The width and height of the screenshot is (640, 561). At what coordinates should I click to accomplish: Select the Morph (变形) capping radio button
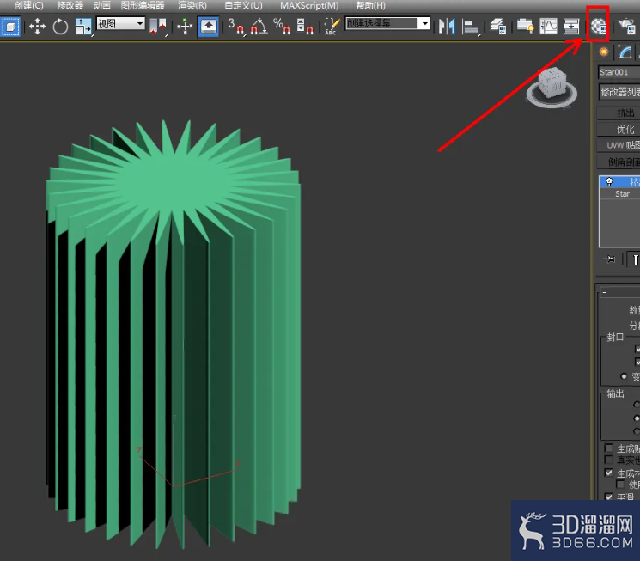(x=624, y=376)
